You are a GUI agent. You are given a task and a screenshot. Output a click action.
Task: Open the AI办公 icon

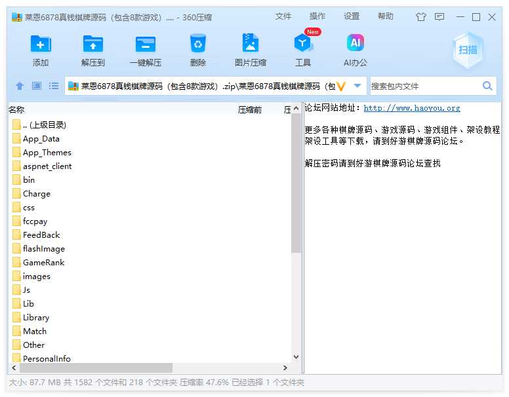355,43
